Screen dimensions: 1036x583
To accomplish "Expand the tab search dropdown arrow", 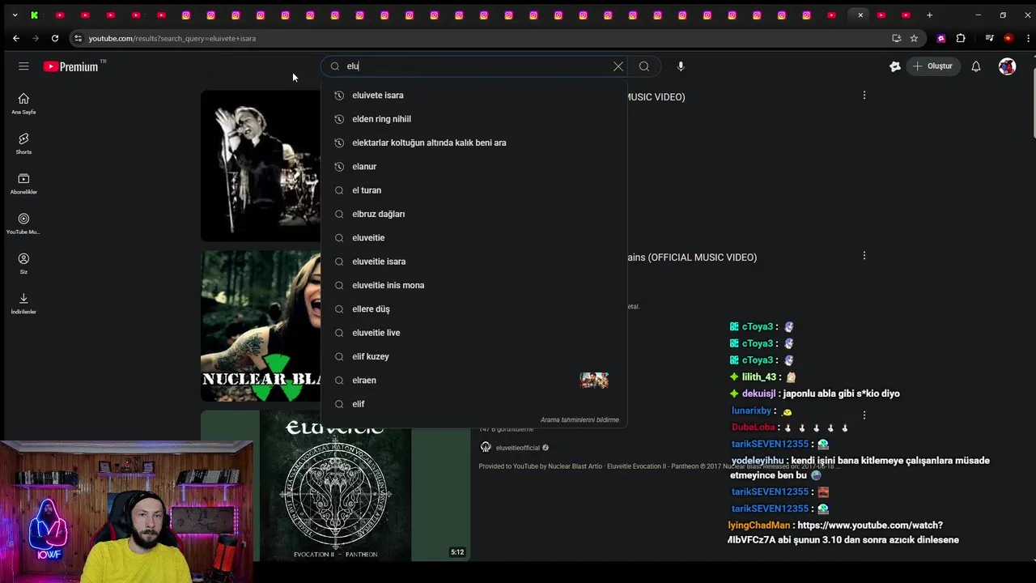I will [x=15, y=15].
